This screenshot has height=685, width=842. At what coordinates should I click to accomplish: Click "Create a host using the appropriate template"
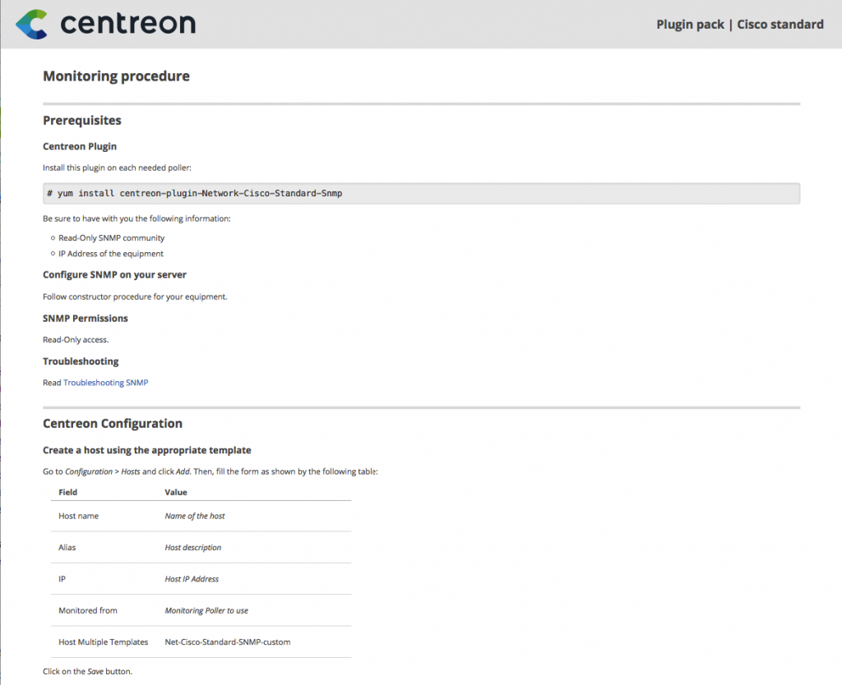click(x=147, y=450)
